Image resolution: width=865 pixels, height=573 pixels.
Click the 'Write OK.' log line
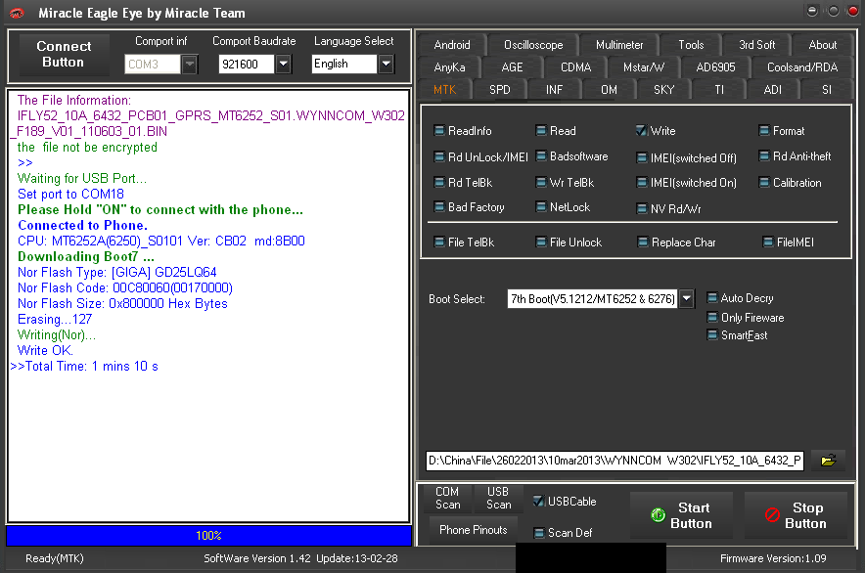(x=45, y=351)
